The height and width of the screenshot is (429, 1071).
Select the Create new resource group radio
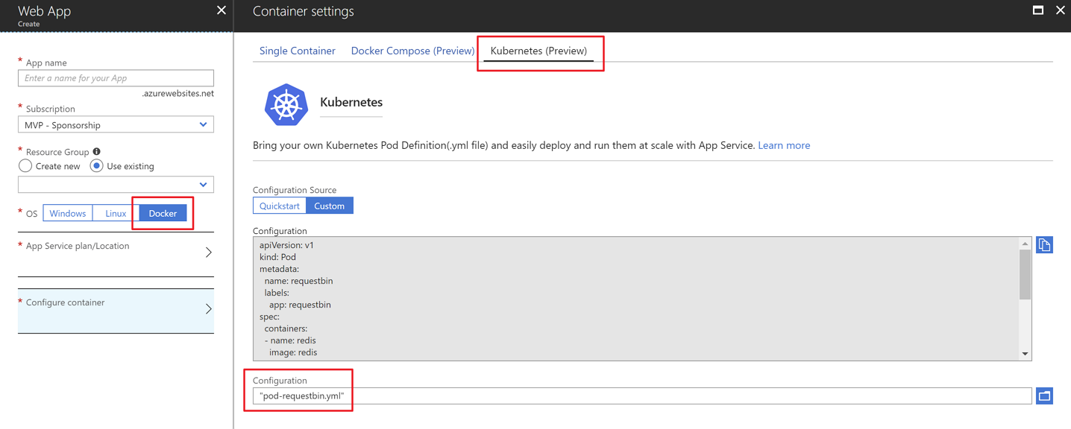(x=25, y=166)
